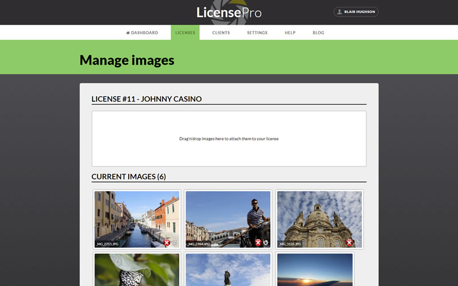Delete image _MG_2713.JPG with red X
Image resolution: width=458 pixels, height=286 pixels.
pos(167,243)
